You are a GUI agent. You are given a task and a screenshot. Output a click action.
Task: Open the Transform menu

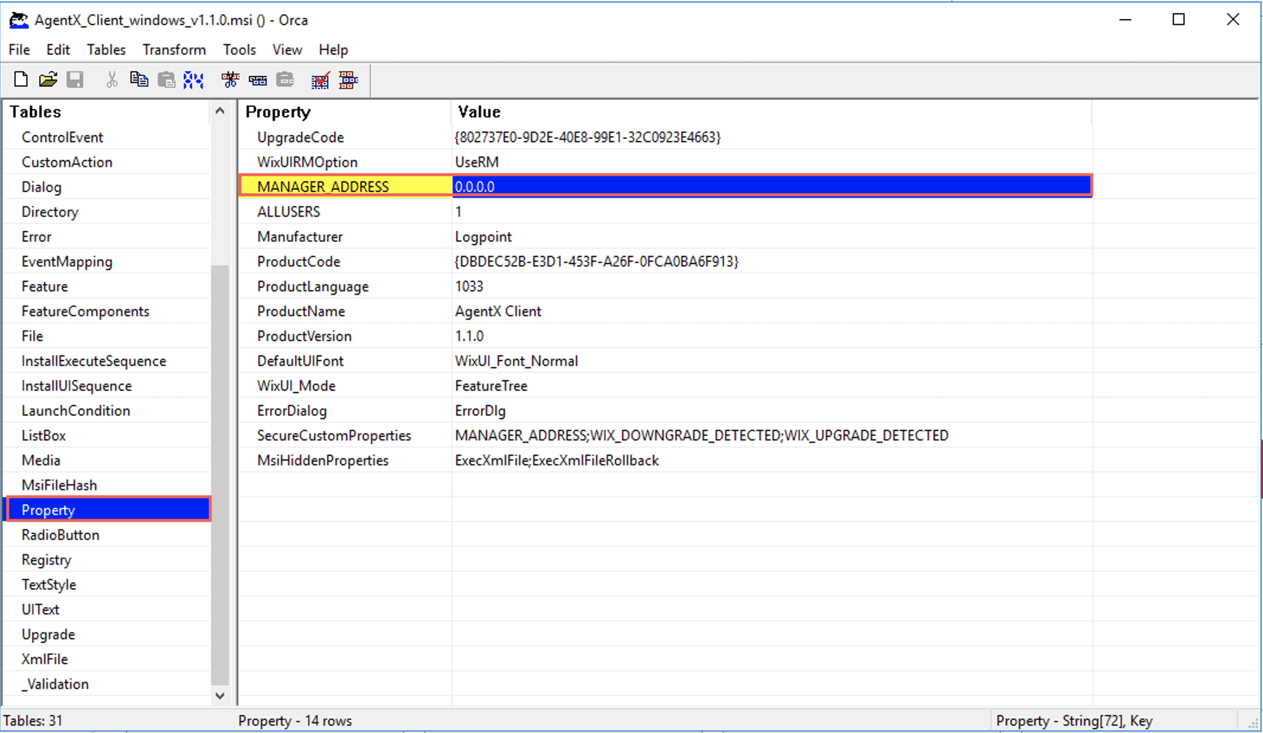[x=174, y=50]
